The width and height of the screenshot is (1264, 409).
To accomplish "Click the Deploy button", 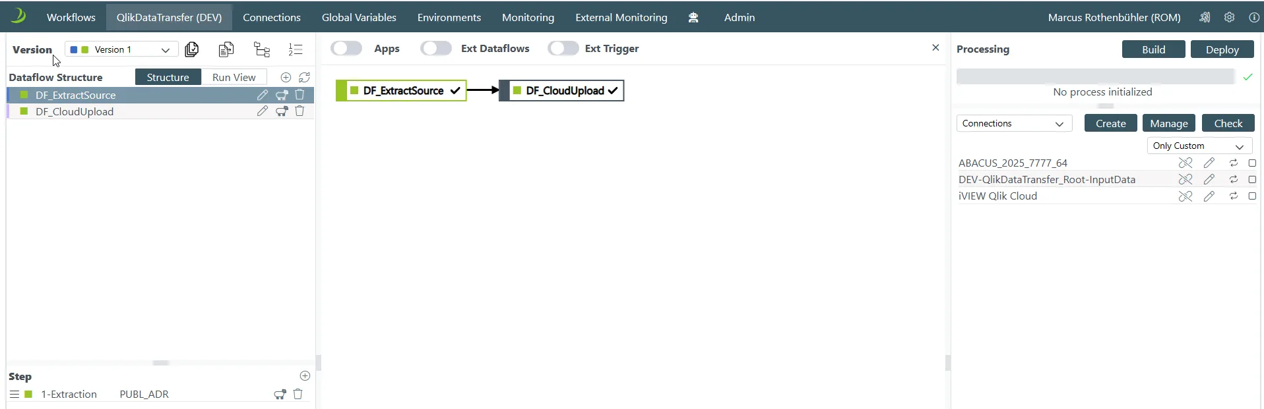I will [x=1222, y=49].
